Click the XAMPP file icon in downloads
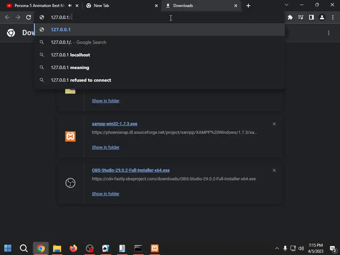This screenshot has width=340, height=255. 70,136
